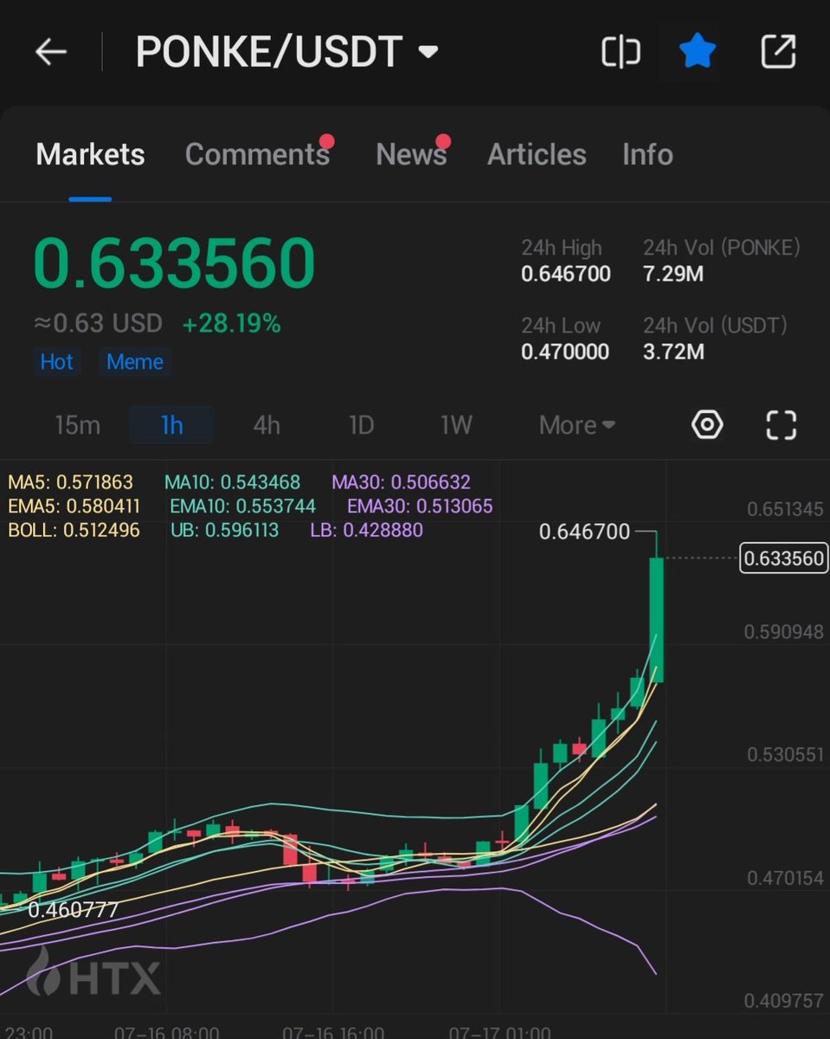Tap the LB: 0.428880 indicator label
This screenshot has height=1039, width=830.
click(x=367, y=529)
